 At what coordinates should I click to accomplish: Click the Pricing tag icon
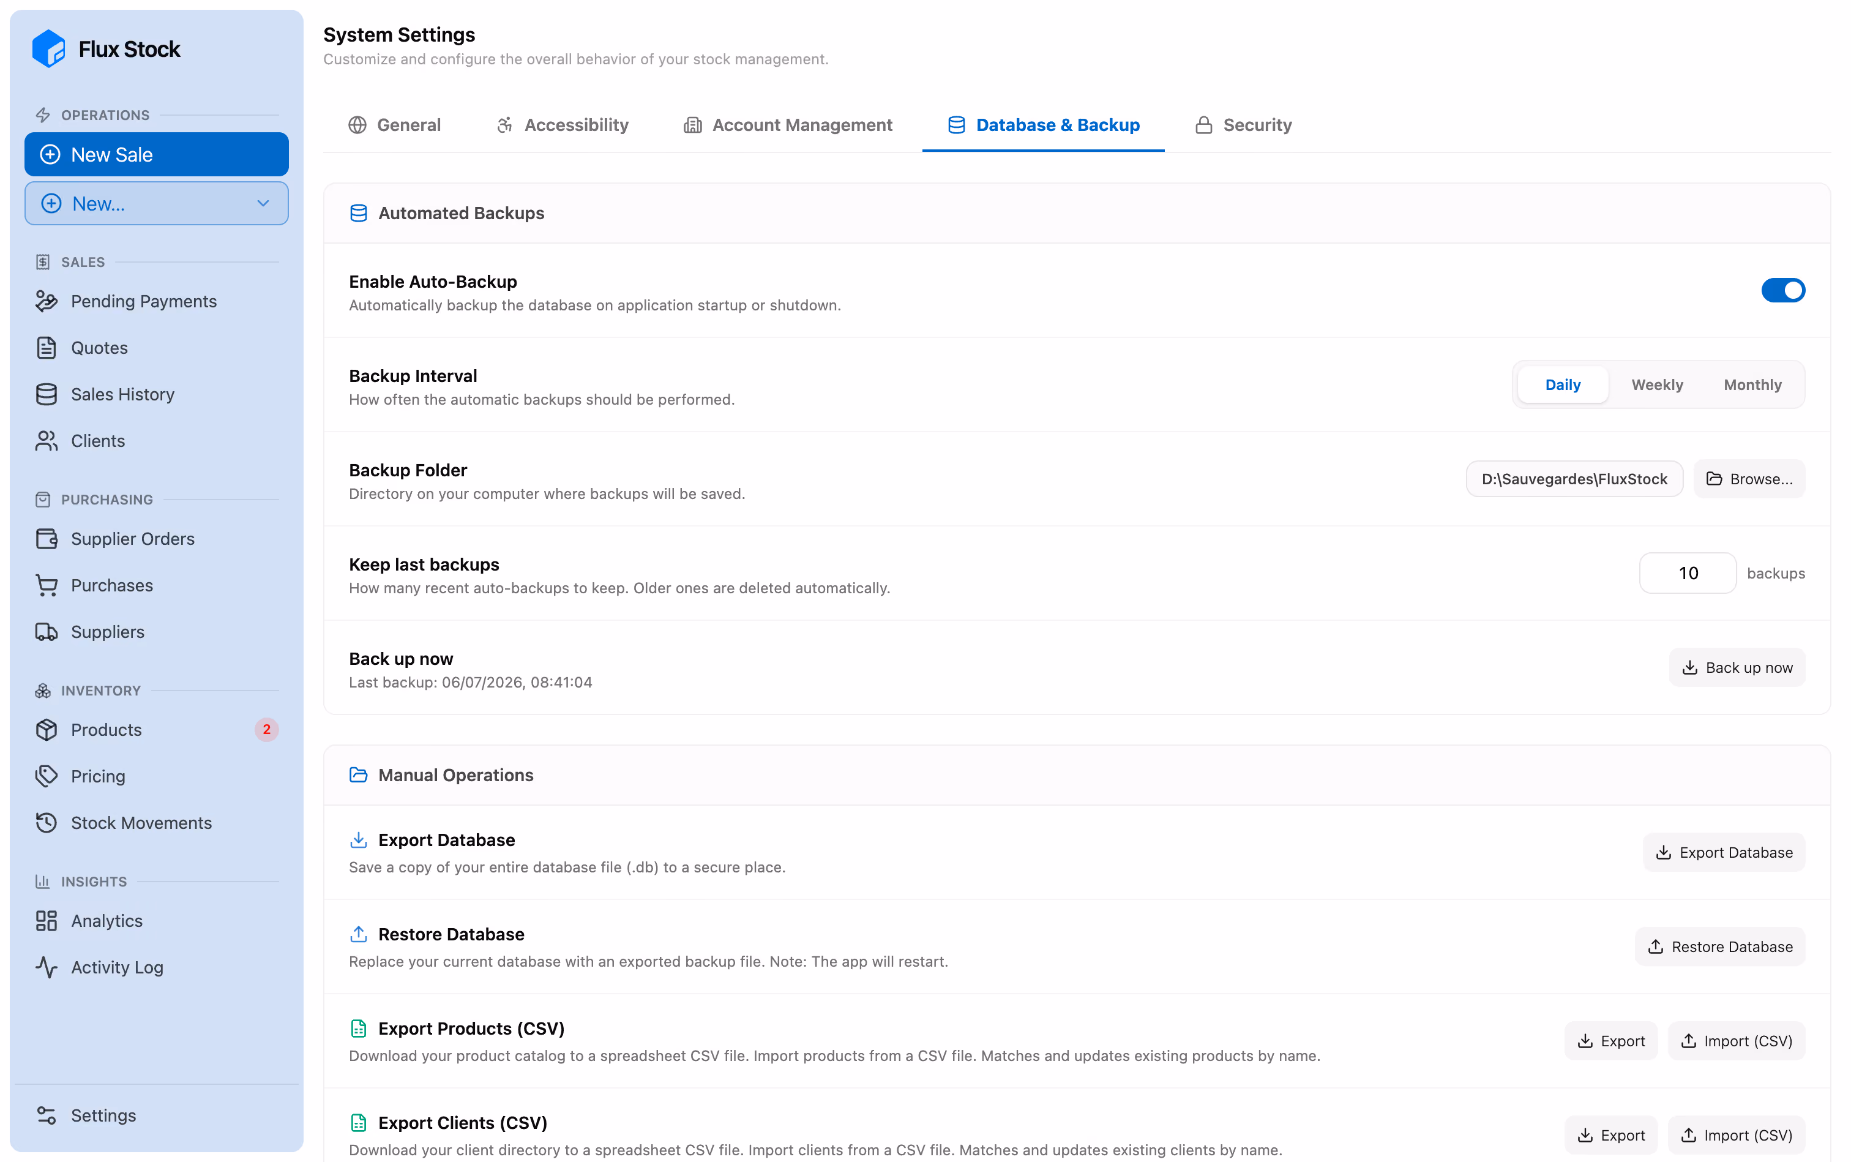46,776
